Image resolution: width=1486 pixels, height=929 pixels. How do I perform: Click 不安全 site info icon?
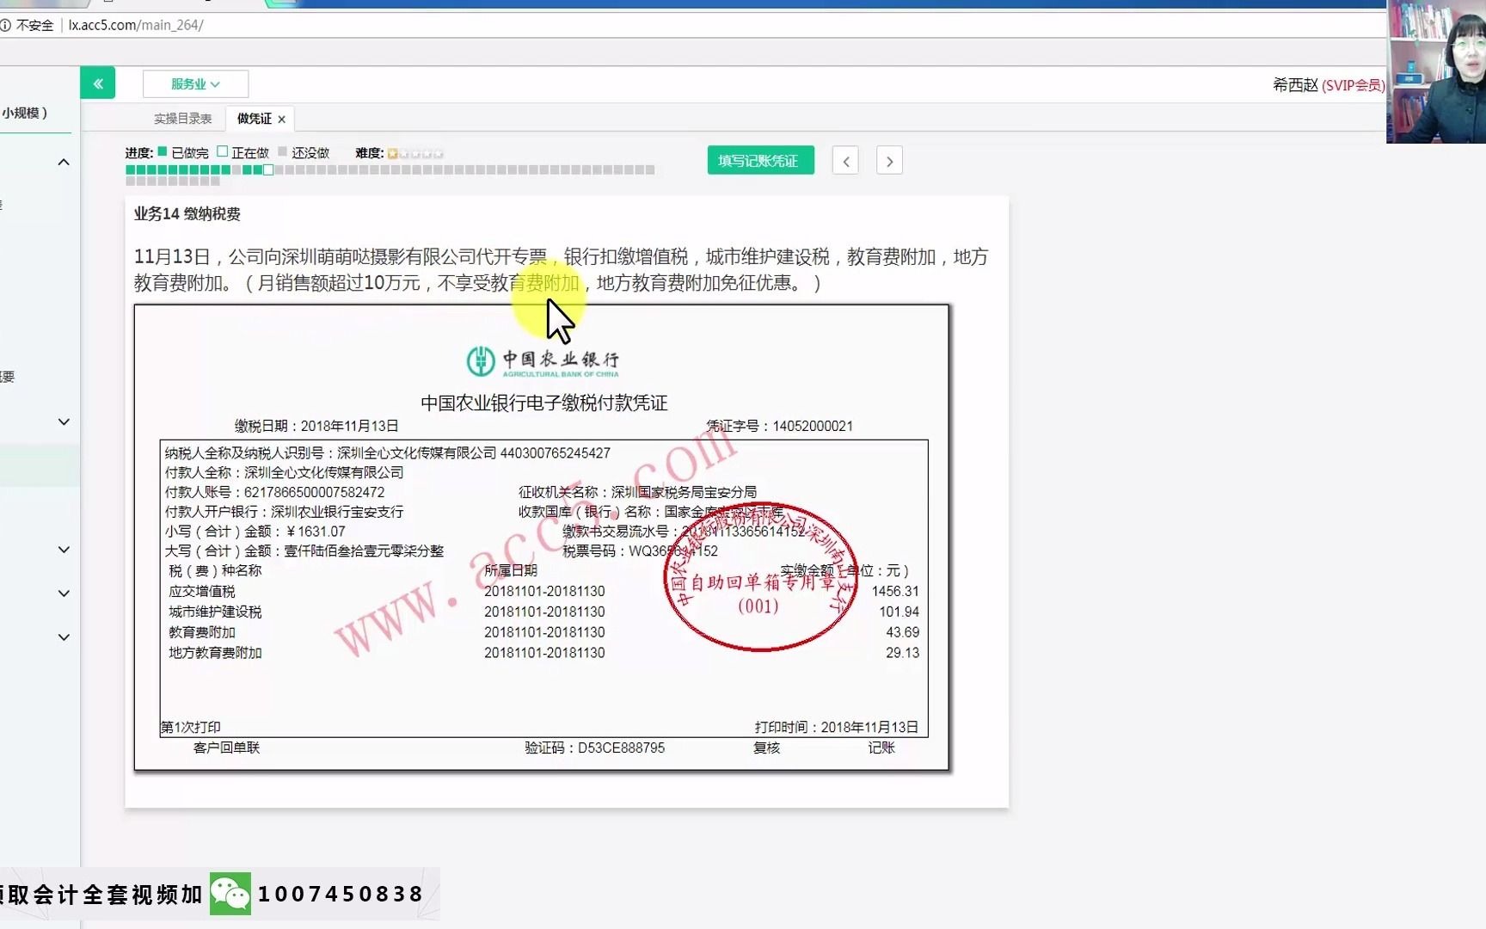coord(6,25)
